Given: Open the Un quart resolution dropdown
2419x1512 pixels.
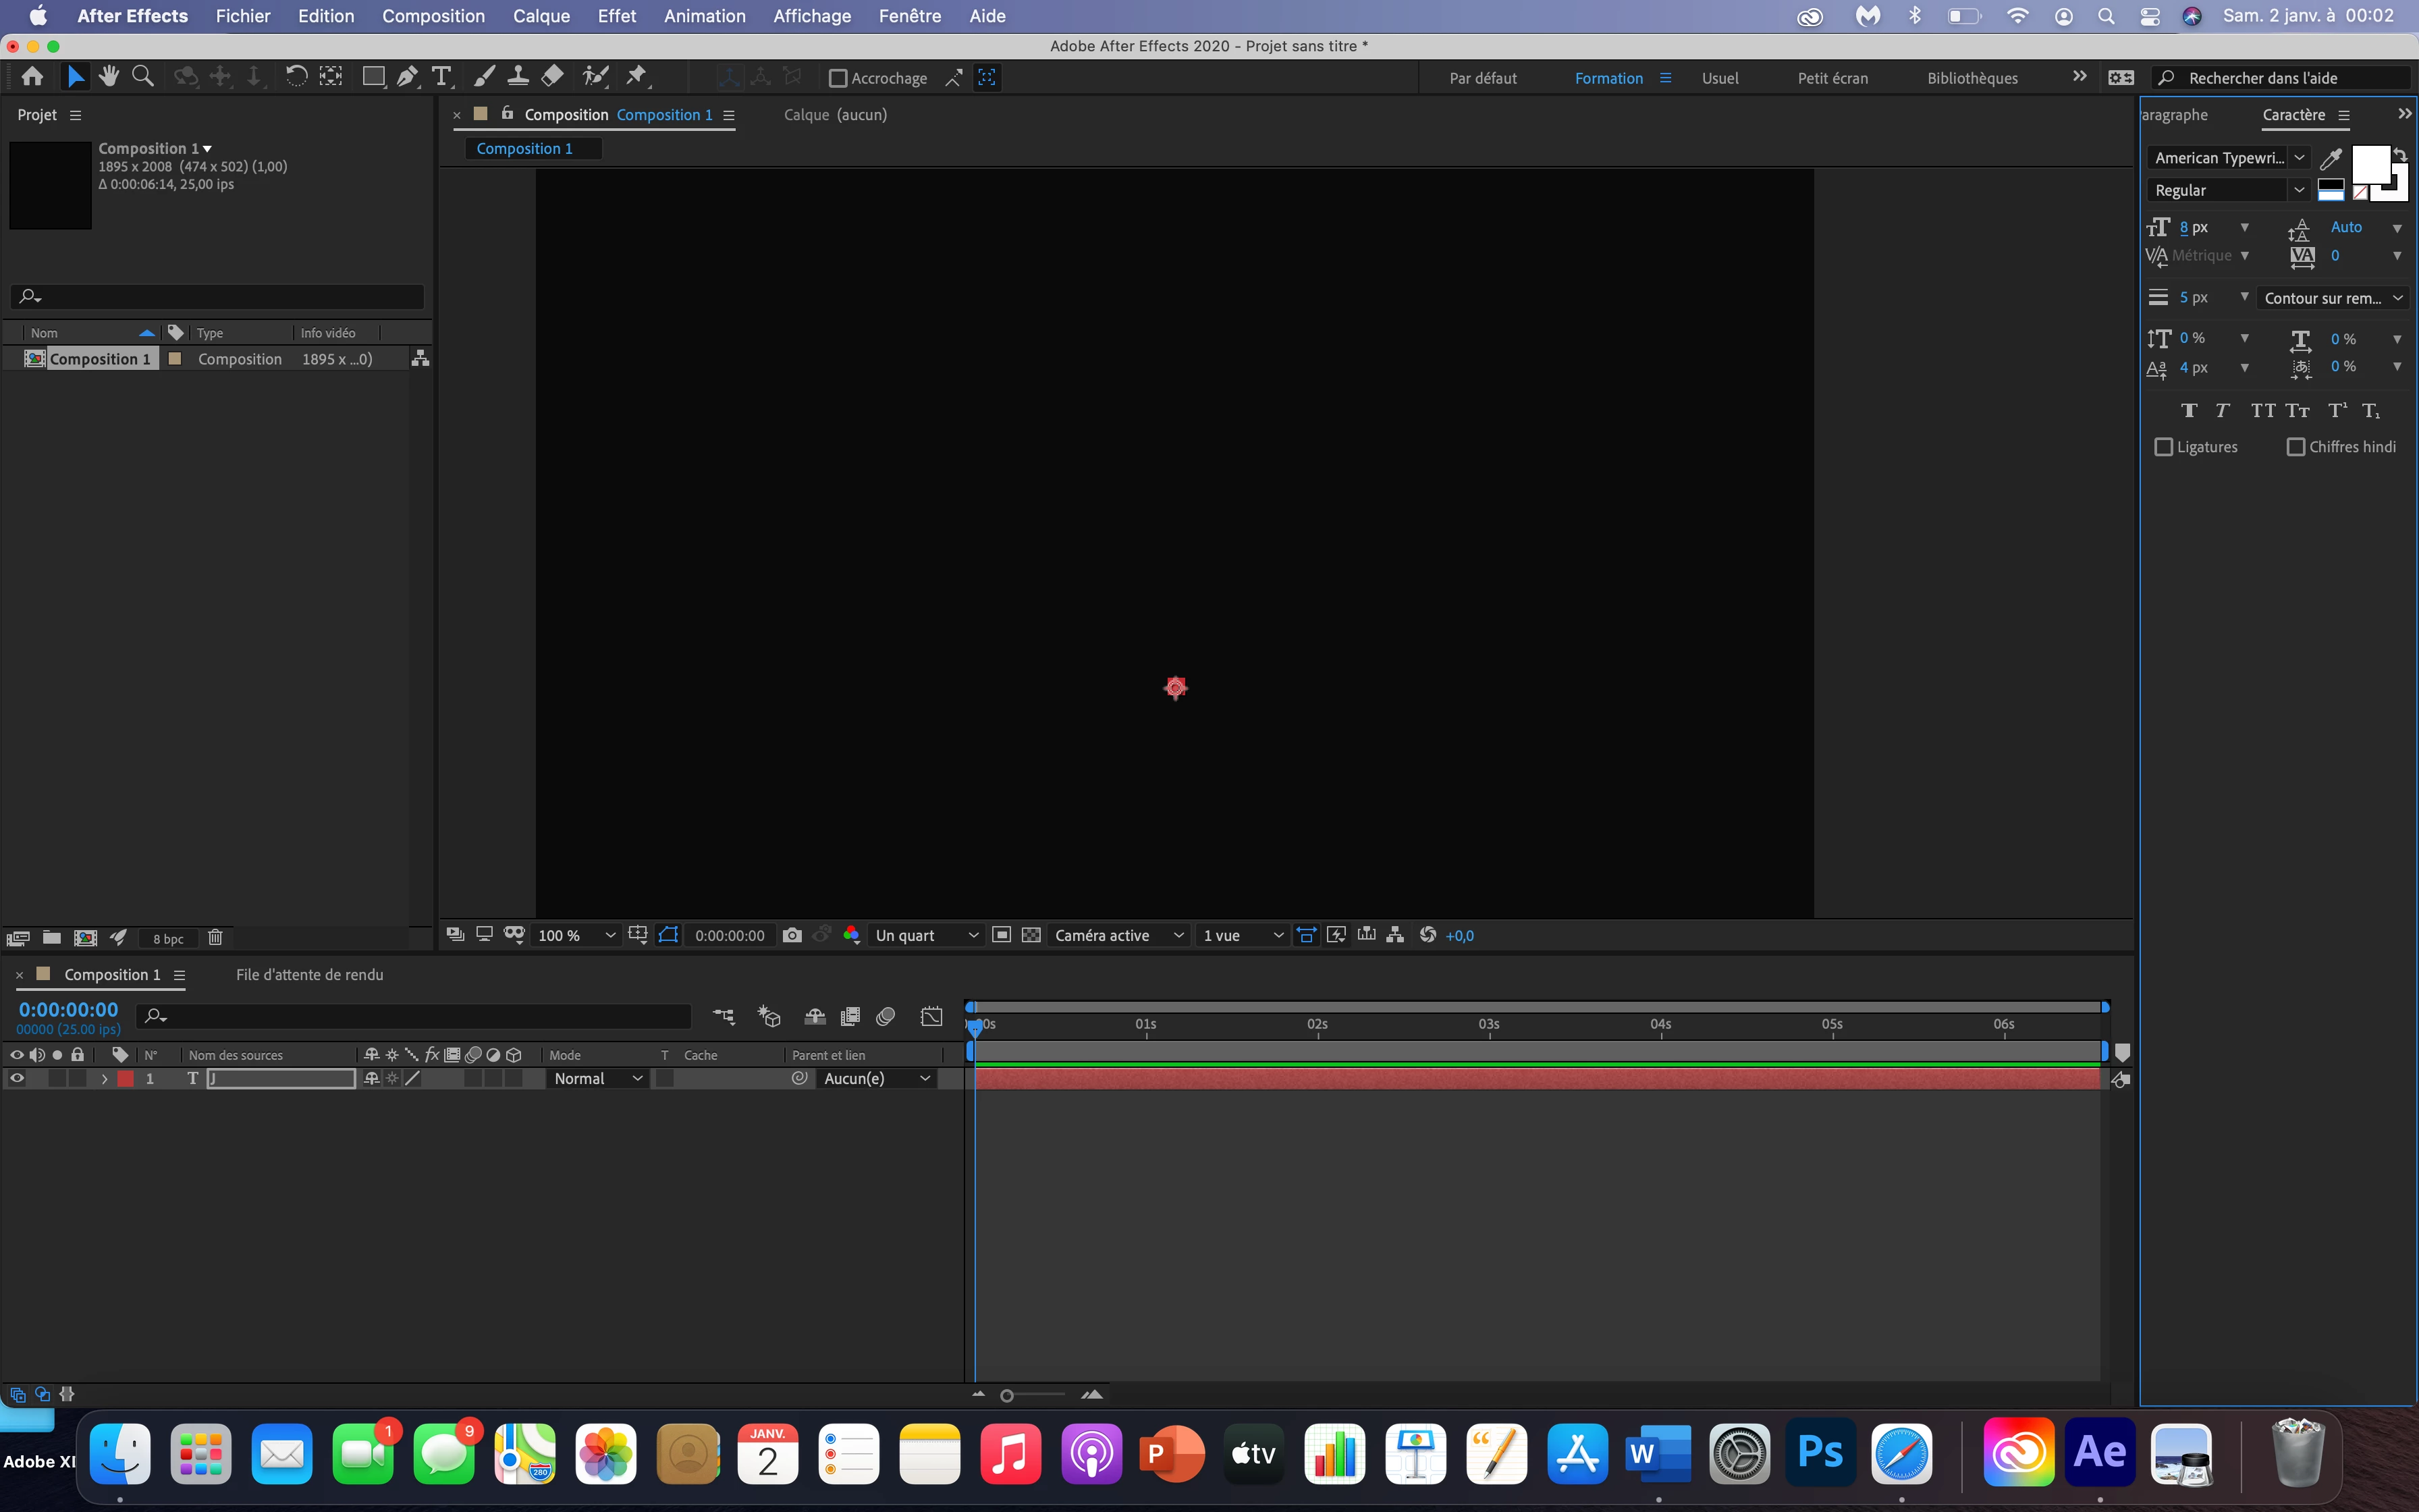Looking at the screenshot, I should point(925,935).
